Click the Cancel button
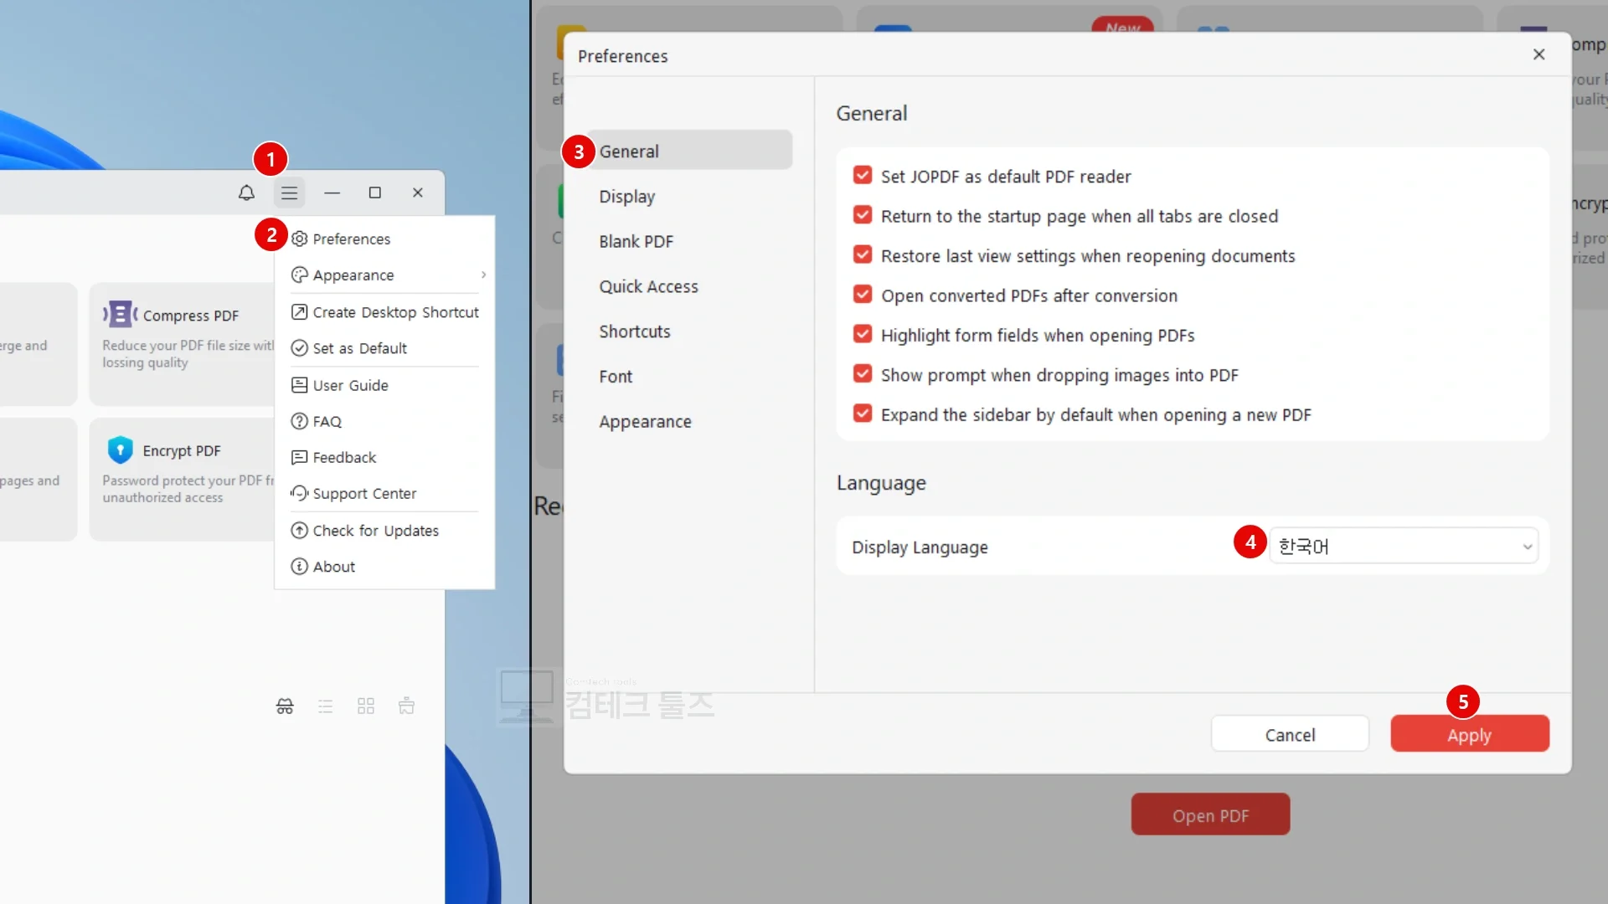The height and width of the screenshot is (904, 1608). click(1290, 734)
